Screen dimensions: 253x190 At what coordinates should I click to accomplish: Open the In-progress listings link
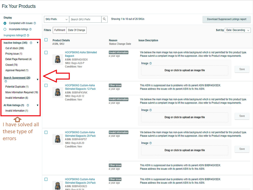pyautogui.click(x=14, y=35)
